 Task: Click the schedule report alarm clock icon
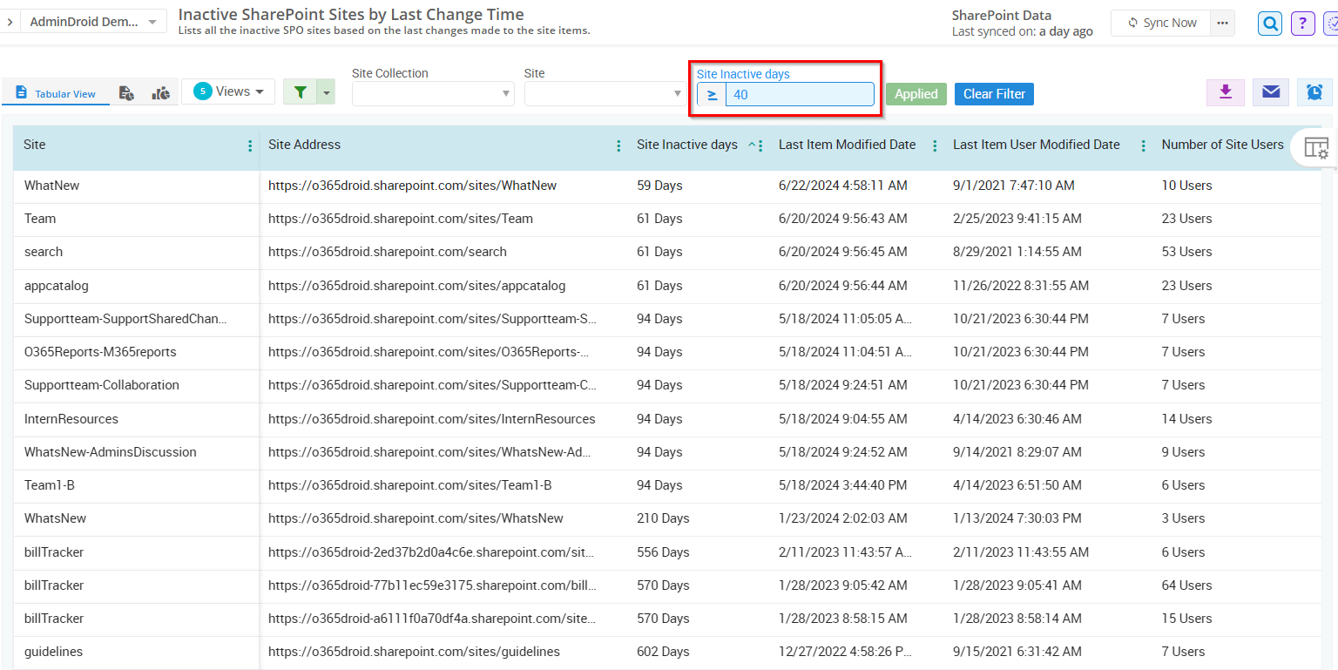tap(1314, 91)
